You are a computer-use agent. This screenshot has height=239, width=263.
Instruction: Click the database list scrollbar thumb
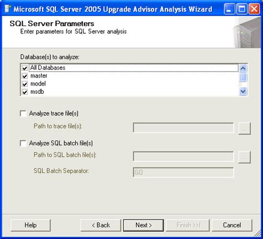(x=243, y=77)
